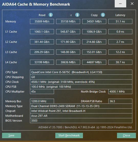
Task: Select L2 Cache copy 214.66 GB/s
Action: pos(94,42)
